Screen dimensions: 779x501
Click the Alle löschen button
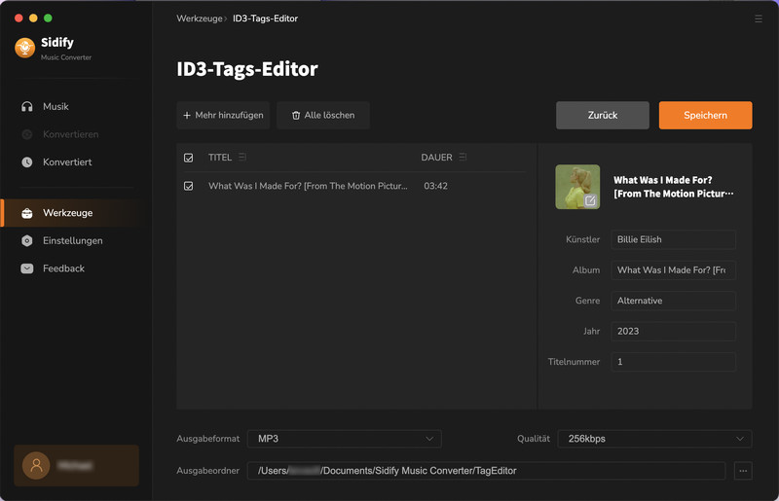[x=323, y=115]
